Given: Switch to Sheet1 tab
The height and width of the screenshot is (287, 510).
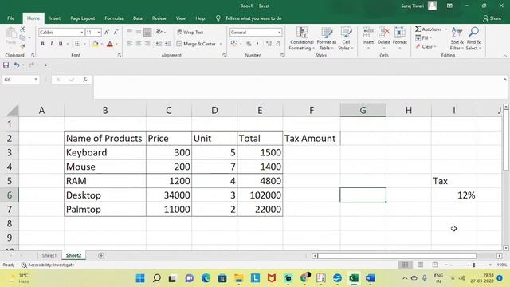Looking at the screenshot, I should (x=49, y=255).
